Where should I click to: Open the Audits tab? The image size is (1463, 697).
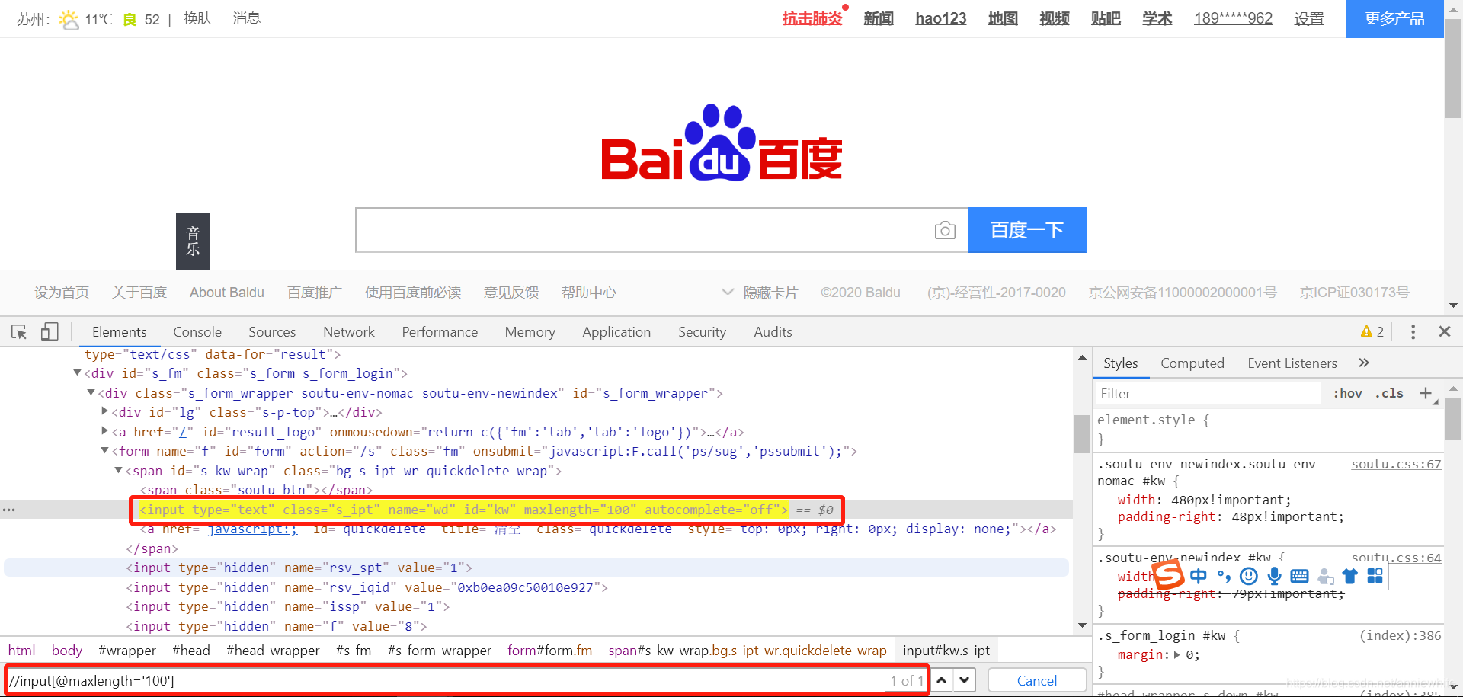pyautogui.click(x=773, y=332)
